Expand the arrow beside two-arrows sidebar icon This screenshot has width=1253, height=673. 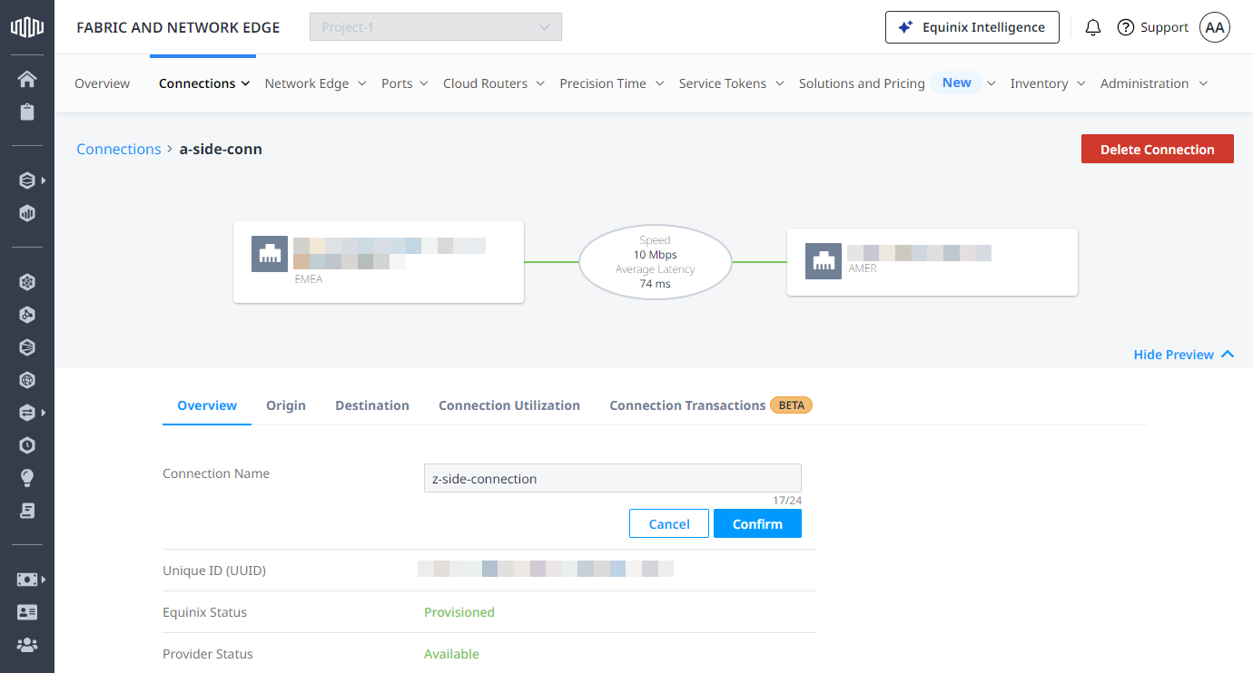tap(44, 413)
